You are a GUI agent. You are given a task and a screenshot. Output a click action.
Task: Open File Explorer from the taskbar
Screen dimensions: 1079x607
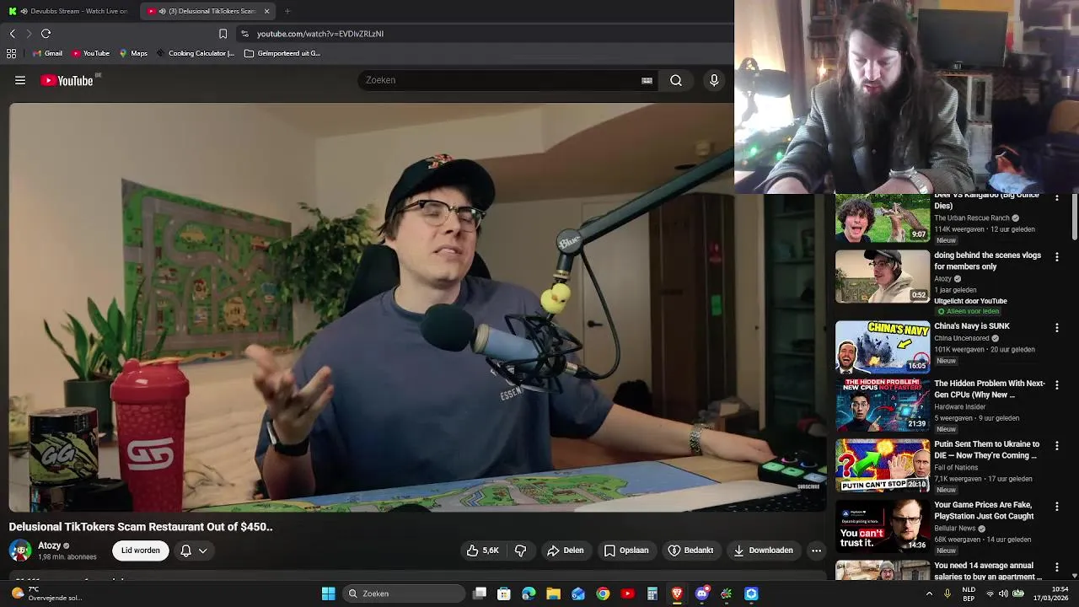click(553, 594)
